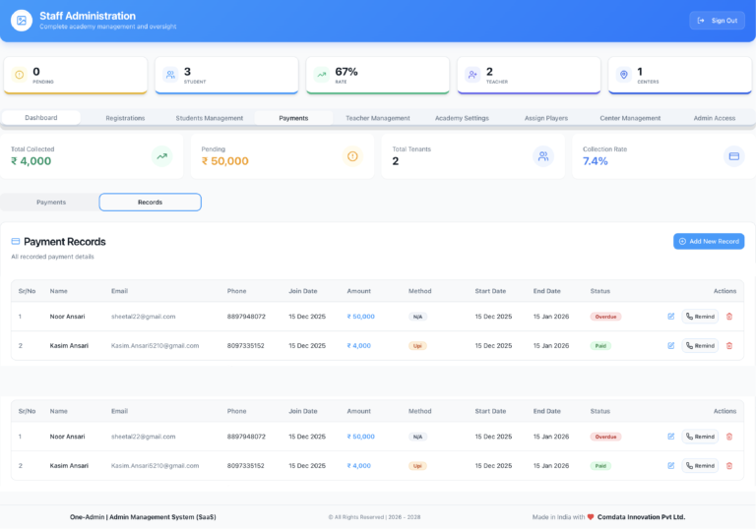The width and height of the screenshot is (756, 529).
Task: Click the alert icon beside Pending ₹ 50,000
Action: pyautogui.click(x=352, y=155)
